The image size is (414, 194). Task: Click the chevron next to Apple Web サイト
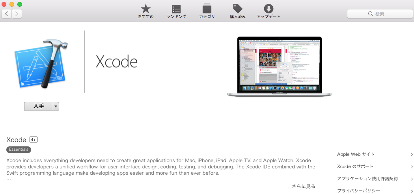[412, 155]
